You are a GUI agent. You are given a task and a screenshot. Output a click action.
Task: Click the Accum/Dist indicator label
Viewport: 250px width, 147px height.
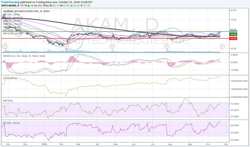[10, 78]
